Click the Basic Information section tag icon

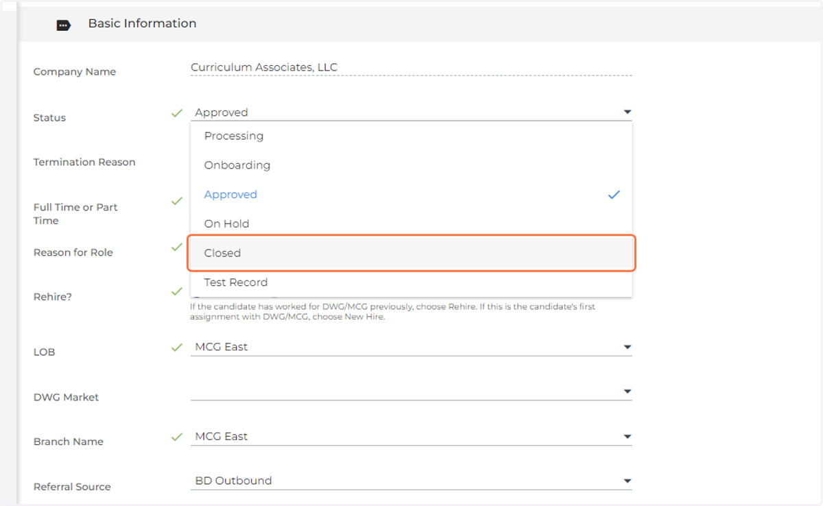(x=63, y=25)
